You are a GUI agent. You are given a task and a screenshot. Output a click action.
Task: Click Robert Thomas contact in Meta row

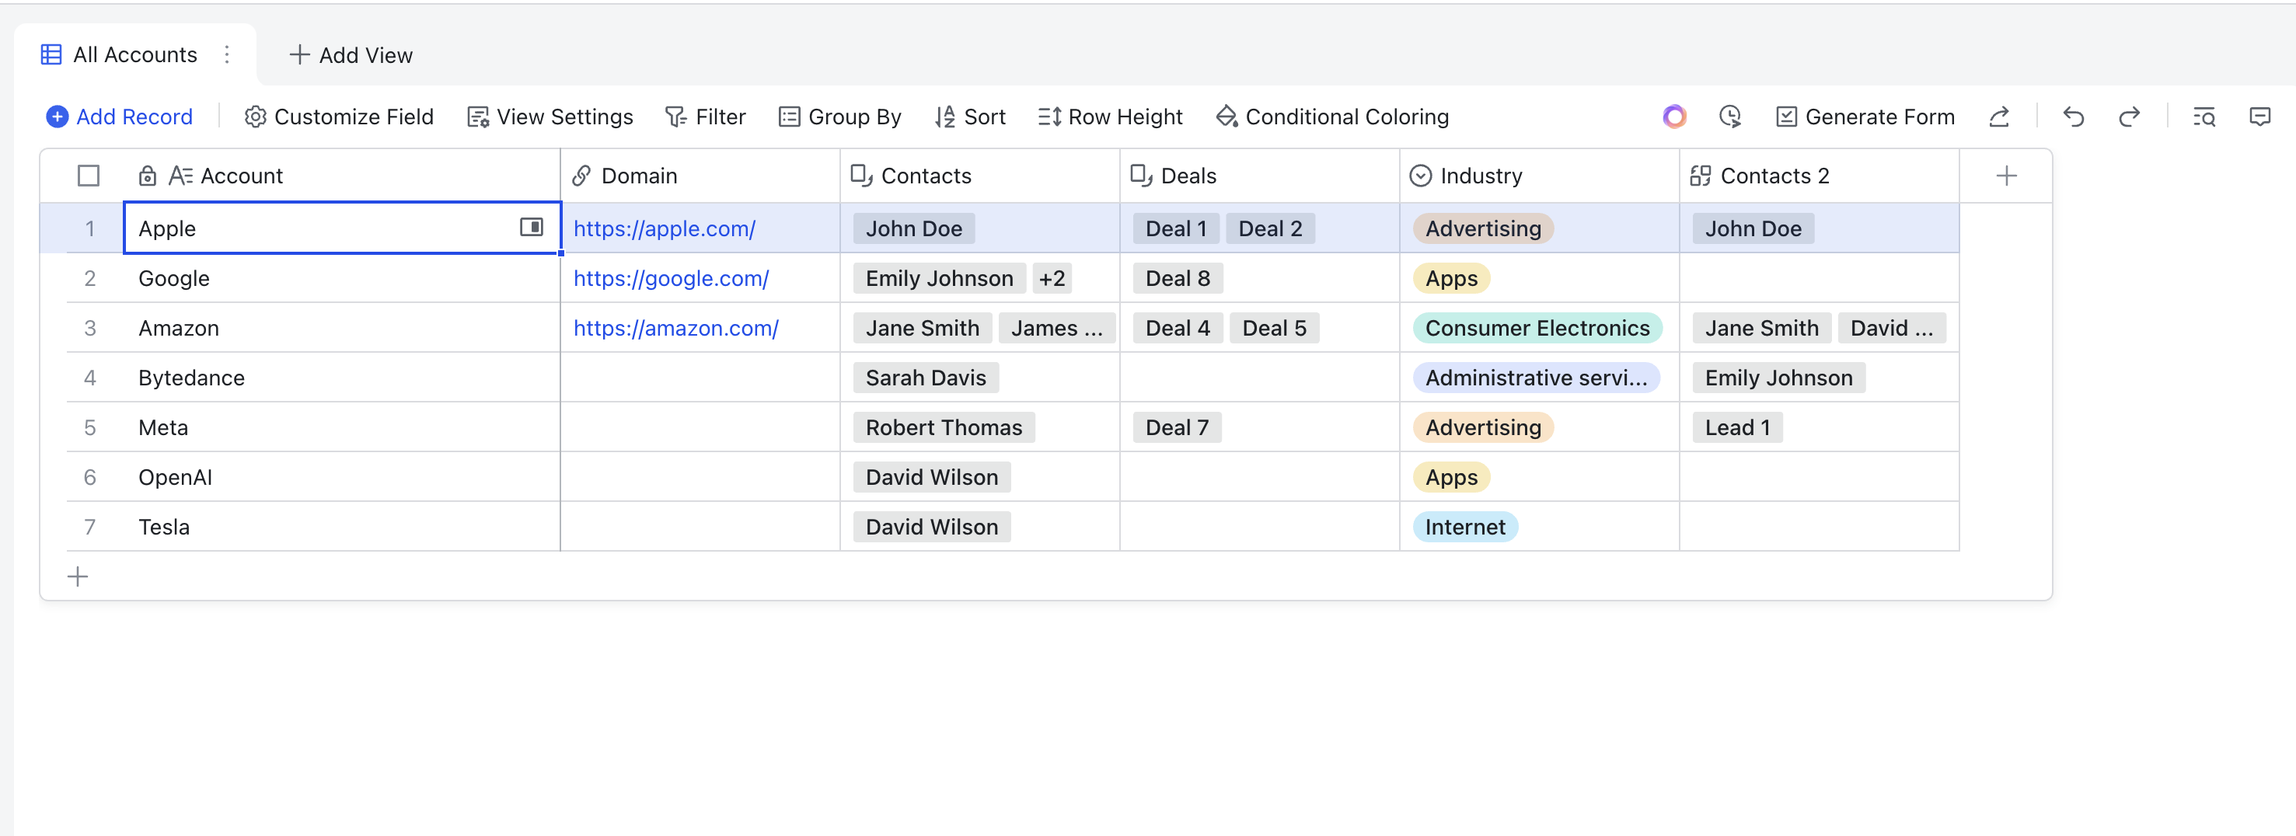pos(944,428)
